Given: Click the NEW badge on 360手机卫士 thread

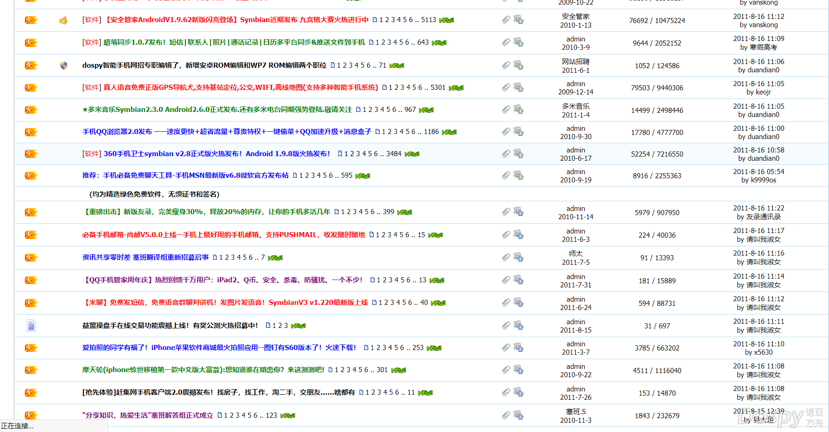Looking at the screenshot, I should pyautogui.click(x=412, y=154).
